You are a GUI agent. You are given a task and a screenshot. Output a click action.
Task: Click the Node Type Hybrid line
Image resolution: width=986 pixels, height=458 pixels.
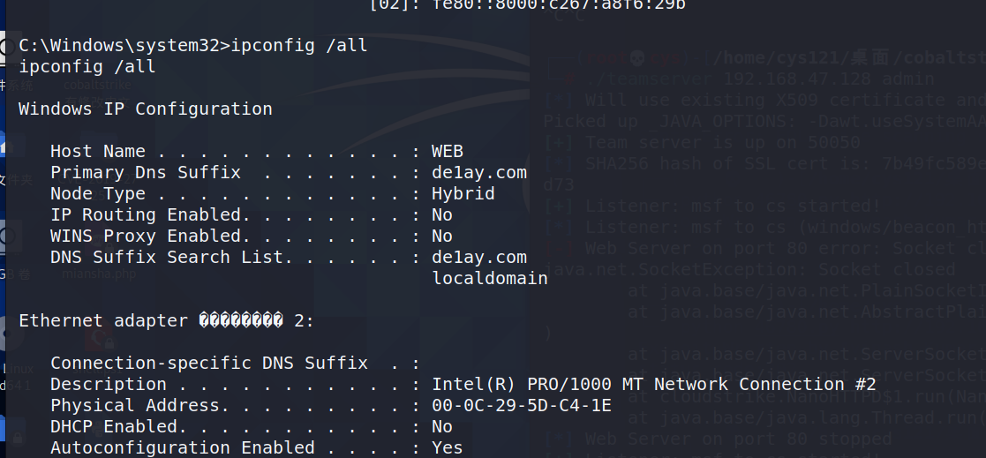pyautogui.click(x=272, y=193)
